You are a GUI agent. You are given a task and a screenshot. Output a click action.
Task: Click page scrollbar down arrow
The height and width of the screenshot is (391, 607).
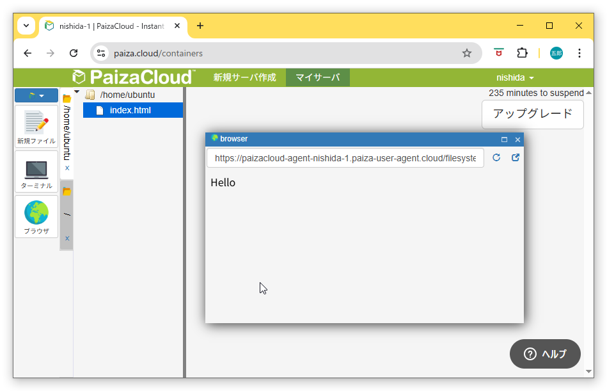coord(589,371)
